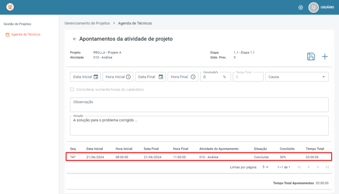Click the 11:00:00 end time cell

click(179, 157)
